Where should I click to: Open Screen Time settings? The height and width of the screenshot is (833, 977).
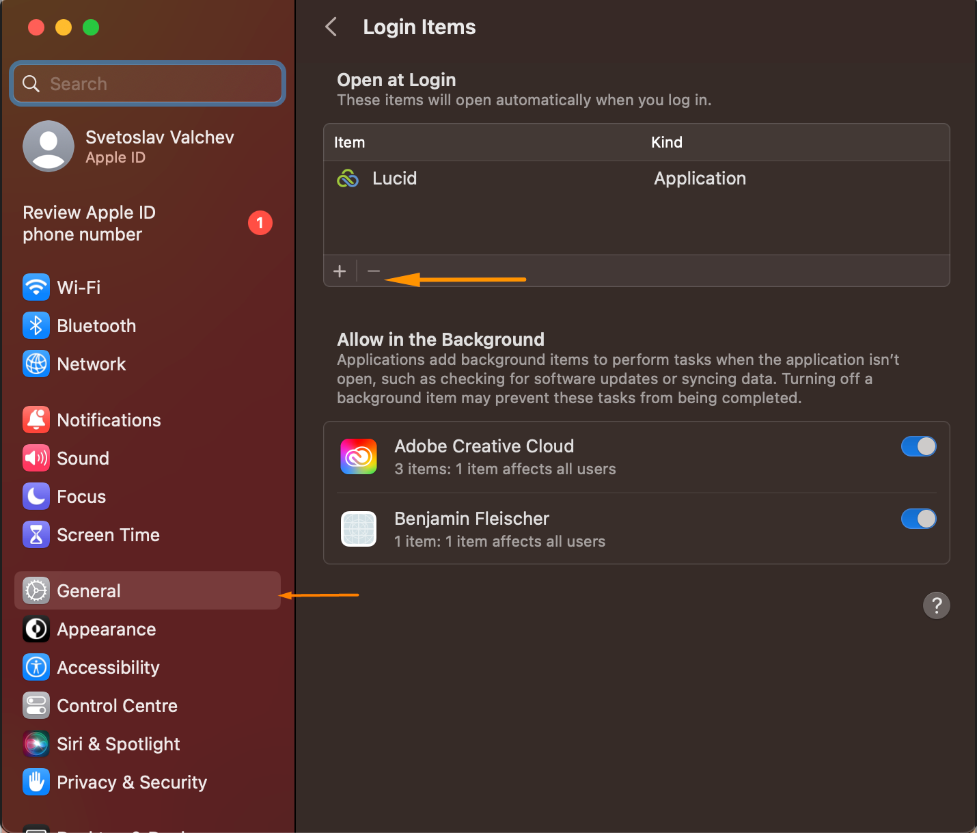click(108, 534)
